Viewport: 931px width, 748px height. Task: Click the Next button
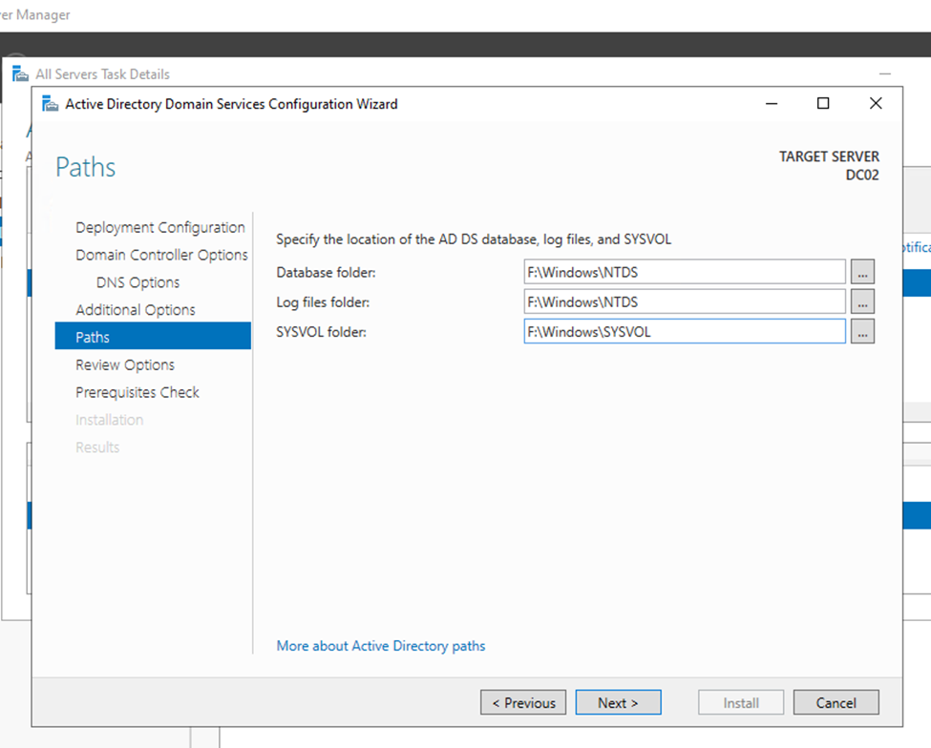click(618, 702)
